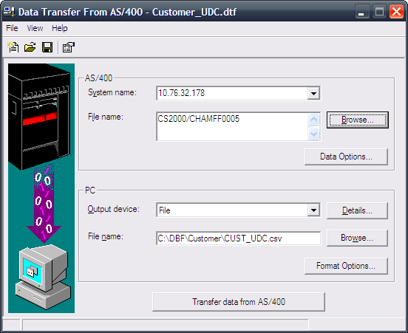Click the AS/400 file name scroll up arrow

[x=314, y=120]
